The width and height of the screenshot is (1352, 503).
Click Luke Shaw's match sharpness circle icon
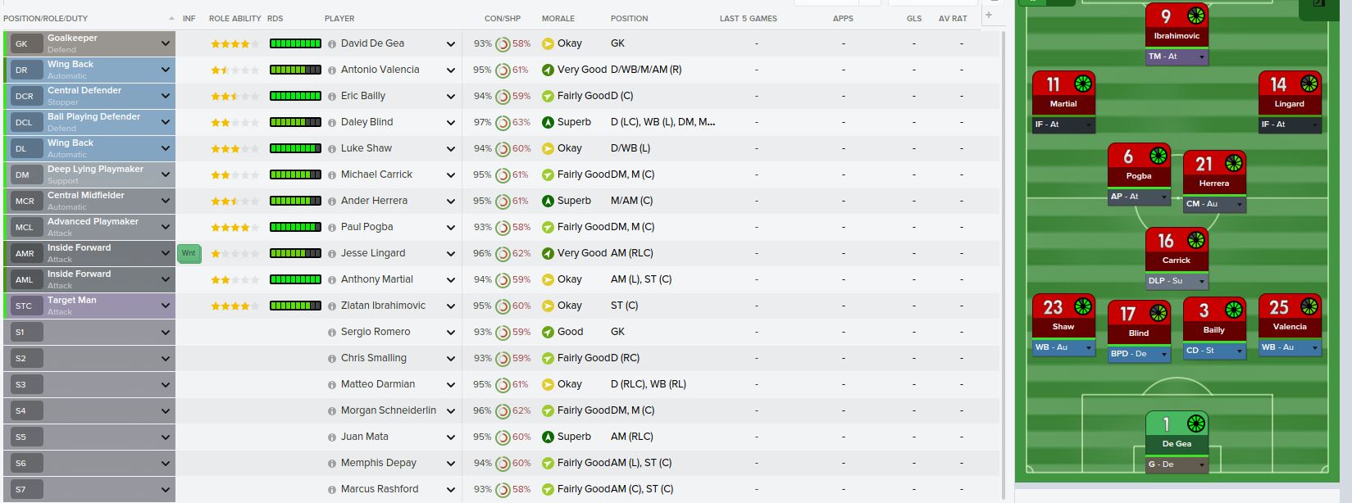[x=503, y=149]
